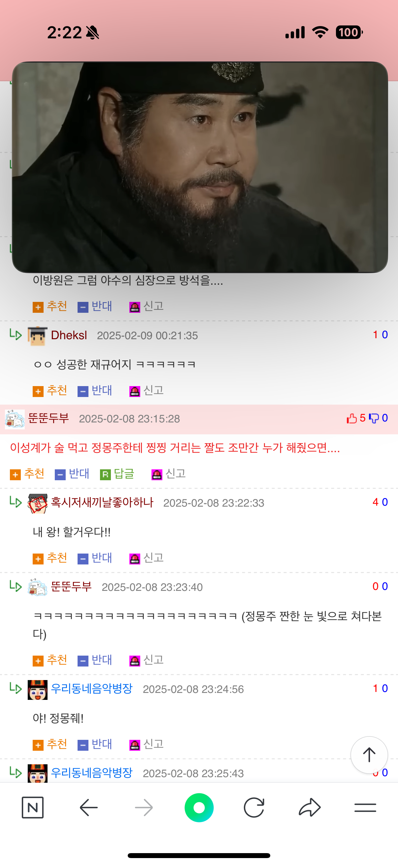Tap 신고 under 내 왕! 할거우다!! comment
The width and height of the screenshot is (398, 866).
click(x=147, y=558)
